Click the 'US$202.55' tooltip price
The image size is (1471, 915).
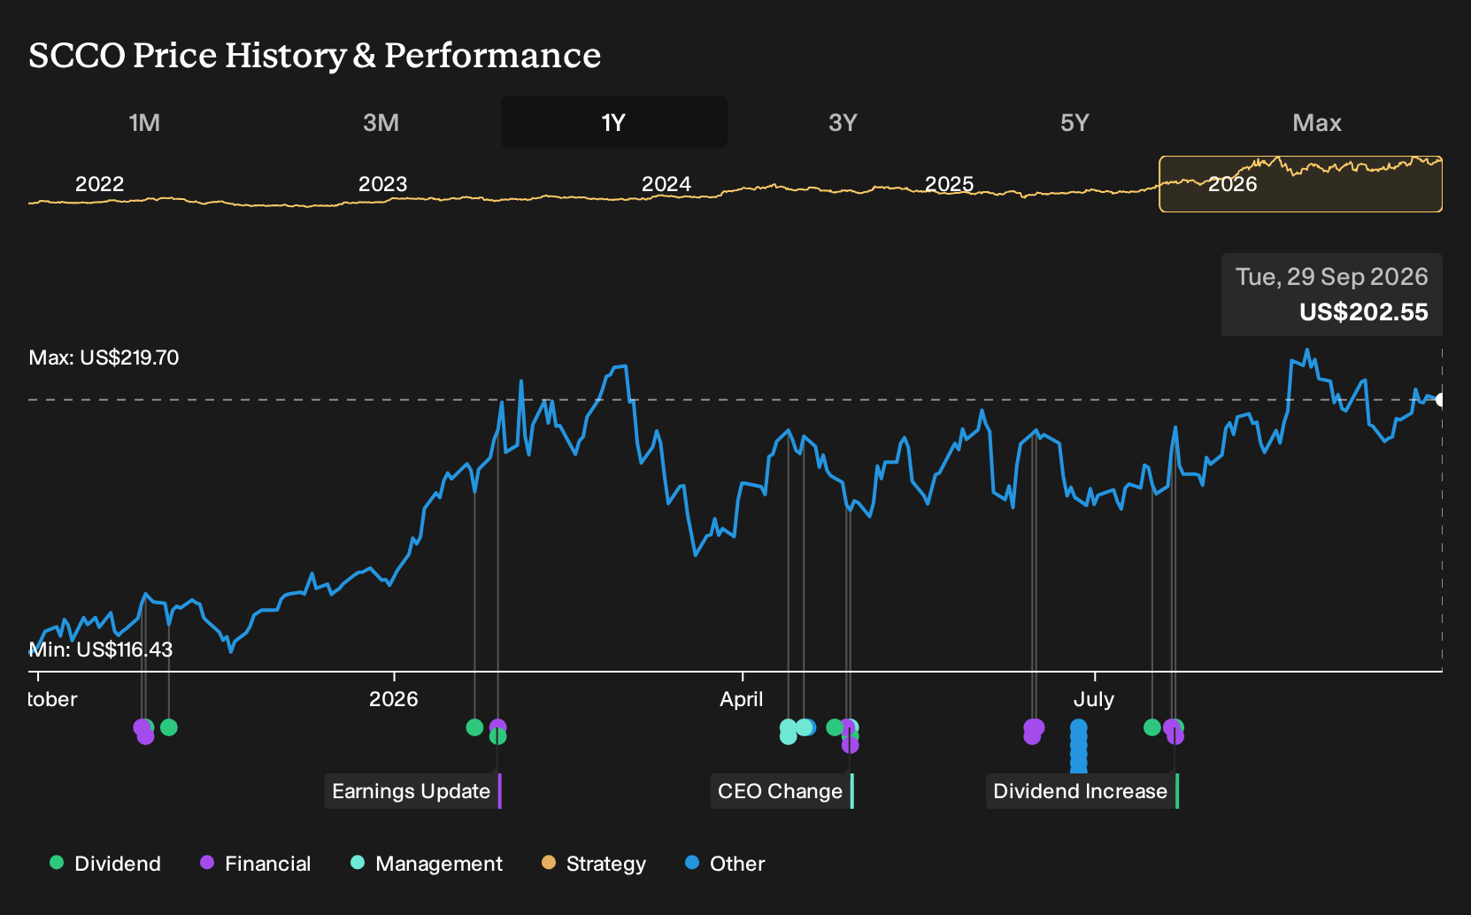click(1364, 312)
